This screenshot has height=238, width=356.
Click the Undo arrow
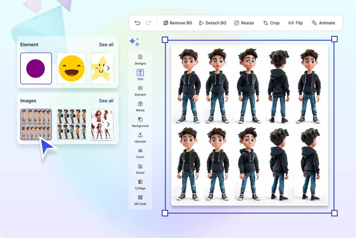pyautogui.click(x=138, y=23)
